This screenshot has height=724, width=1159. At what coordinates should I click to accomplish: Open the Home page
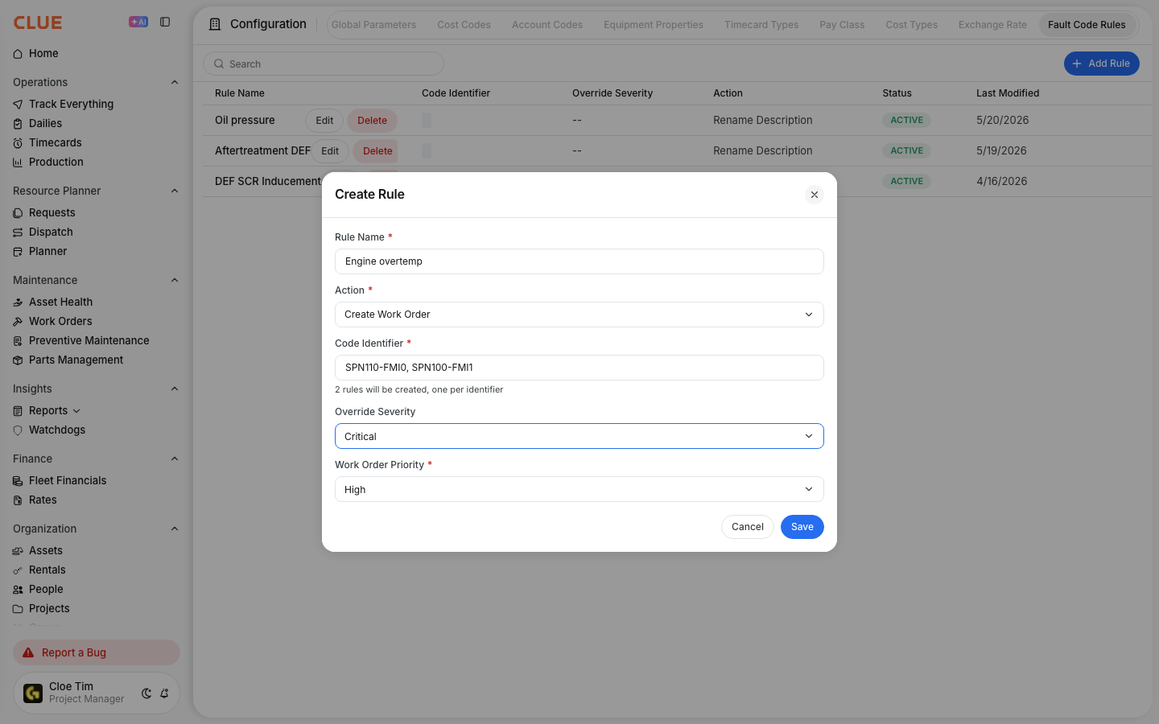coord(43,53)
